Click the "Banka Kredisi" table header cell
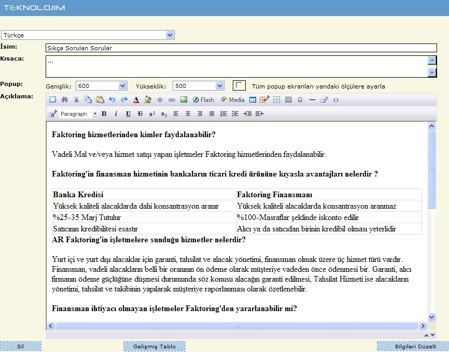Image resolution: width=449 pixels, height=352 pixels. [x=144, y=195]
